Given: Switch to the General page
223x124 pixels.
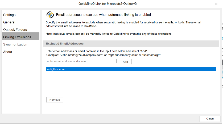Looking at the screenshot, I should tap(9, 22).
